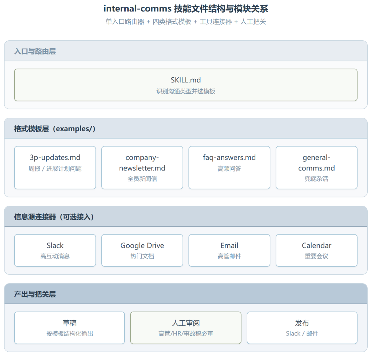
Task: Open the company-newsletter.md card
Action: tap(142, 168)
